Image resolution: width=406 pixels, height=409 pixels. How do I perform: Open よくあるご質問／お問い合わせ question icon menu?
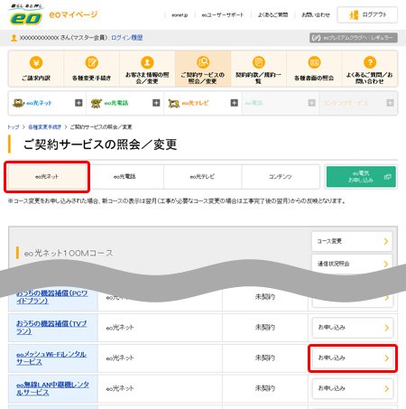coord(370,69)
